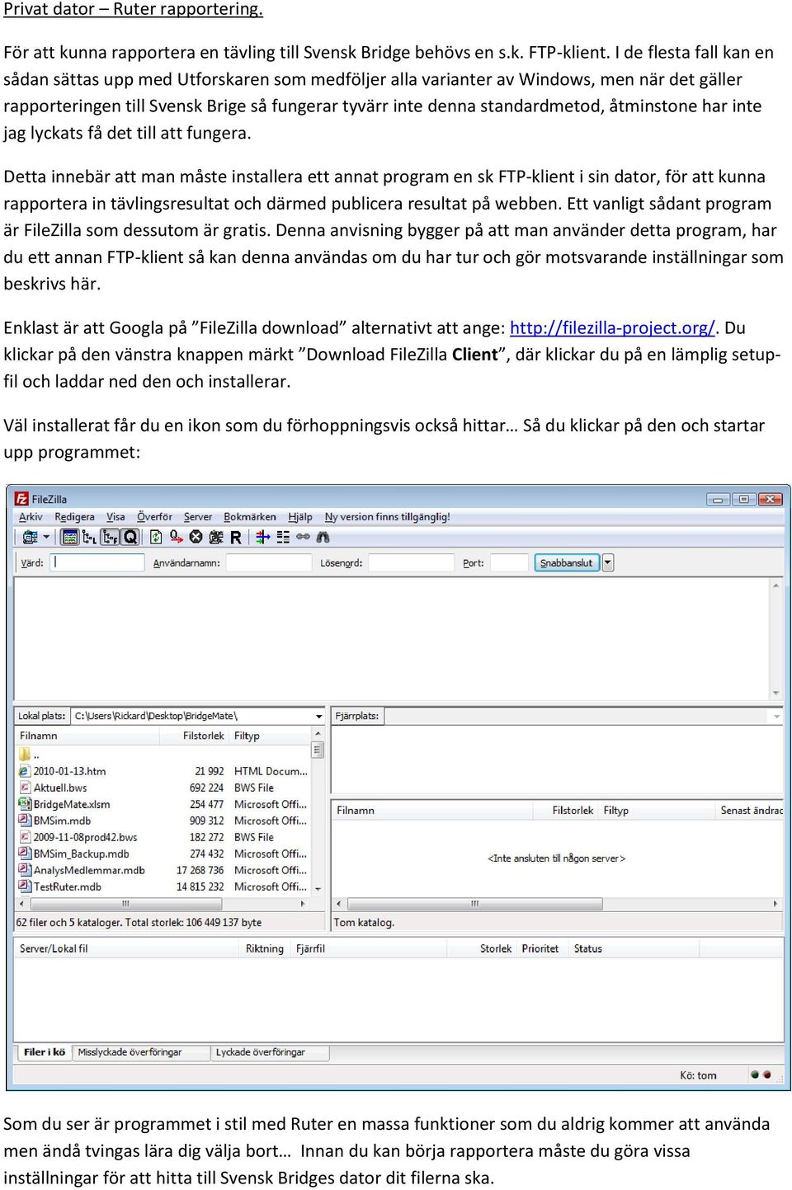This screenshot has height=1190, width=792.
Task: Toggle the message log display icon
Action: tap(70, 537)
